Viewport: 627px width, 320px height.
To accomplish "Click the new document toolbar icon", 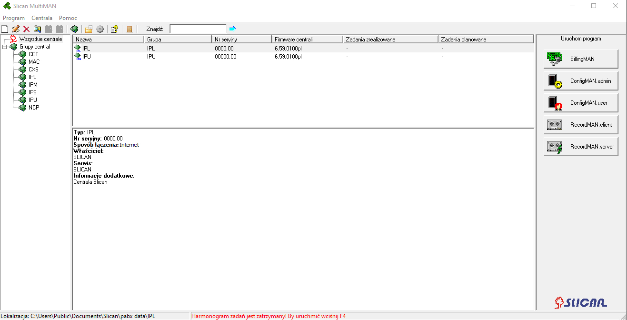I will point(5,29).
